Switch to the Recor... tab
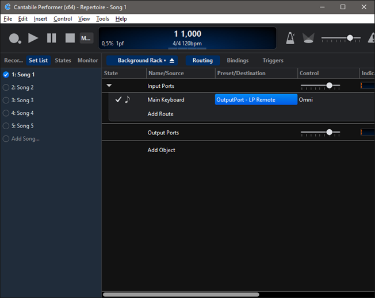This screenshot has height=298, width=375. point(13,60)
